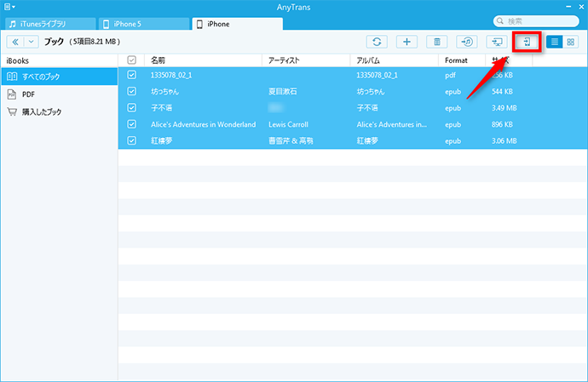Click the book name 紅楼夢
The width and height of the screenshot is (588, 382).
[161, 141]
